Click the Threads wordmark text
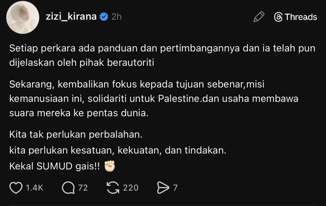 click(301, 17)
